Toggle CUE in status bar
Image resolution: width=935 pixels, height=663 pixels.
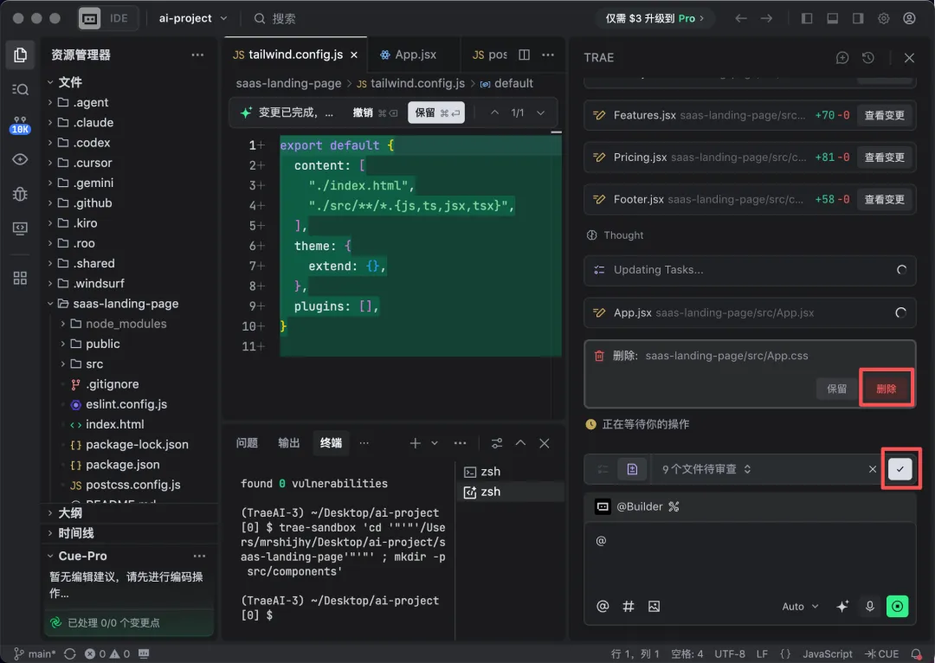(882, 654)
